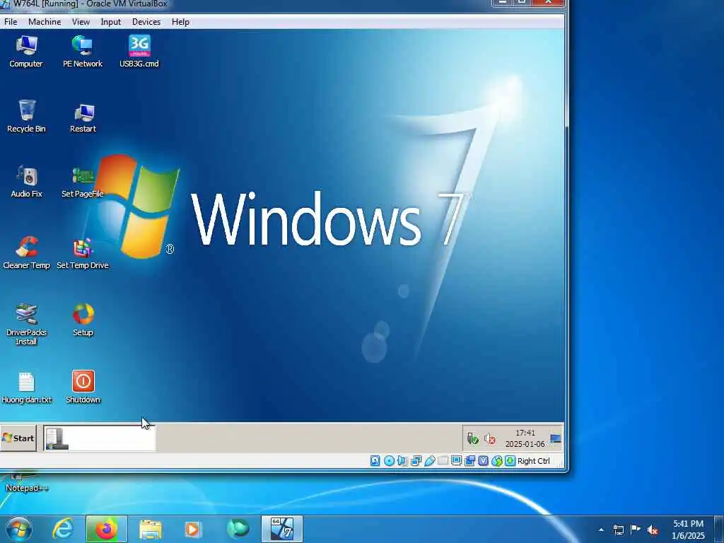The width and height of the screenshot is (724, 543).
Task: Open the host Windows Start orb
Action: point(18,529)
